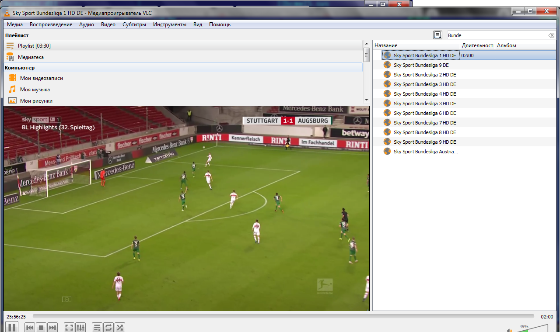The height and width of the screenshot is (332, 560).
Task: Select Медиатека in the sidebar
Action: point(183,57)
